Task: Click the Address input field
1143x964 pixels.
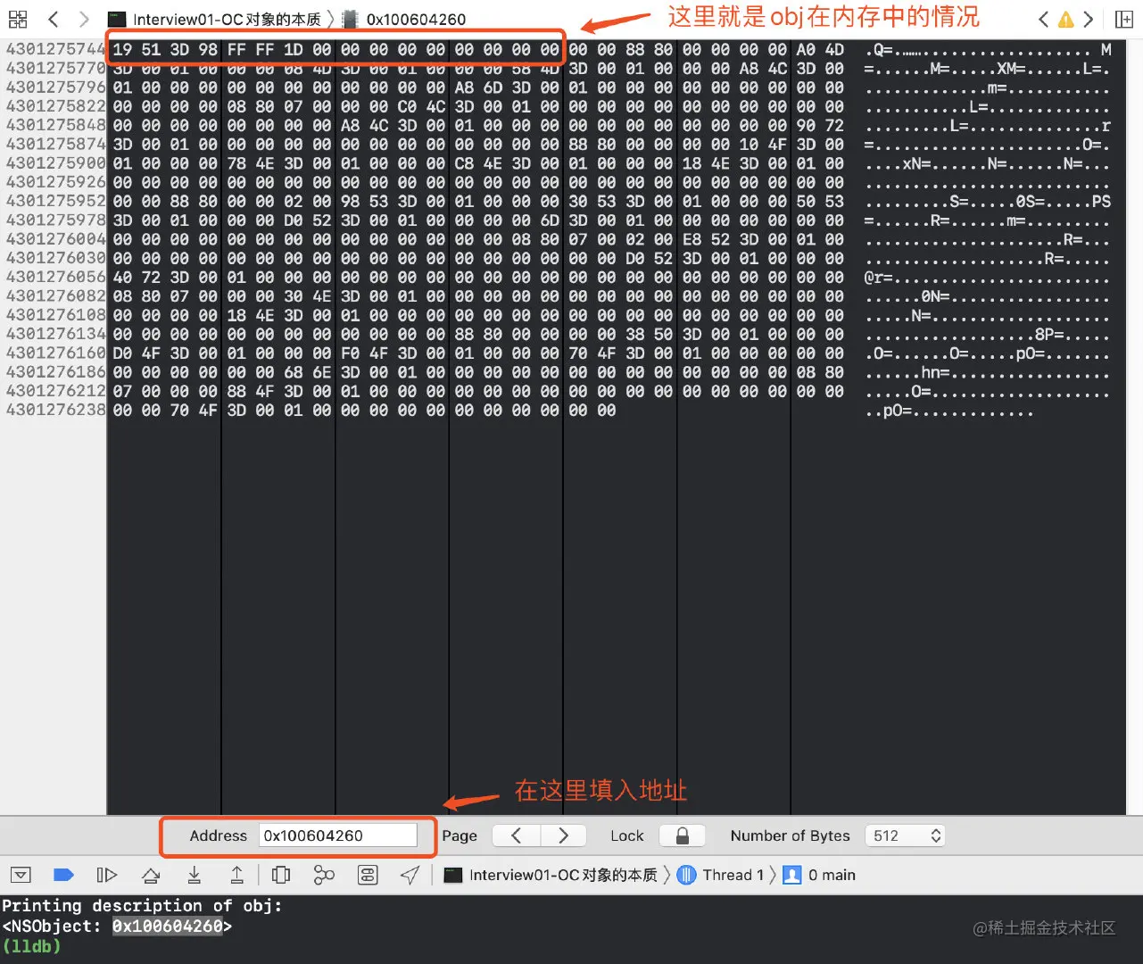Action: point(338,835)
